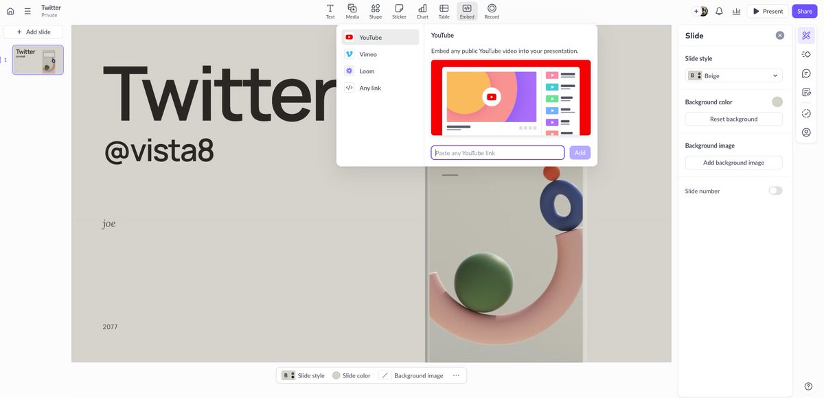Focus the YouTube link input field
The width and height of the screenshot is (824, 398).
[498, 152]
